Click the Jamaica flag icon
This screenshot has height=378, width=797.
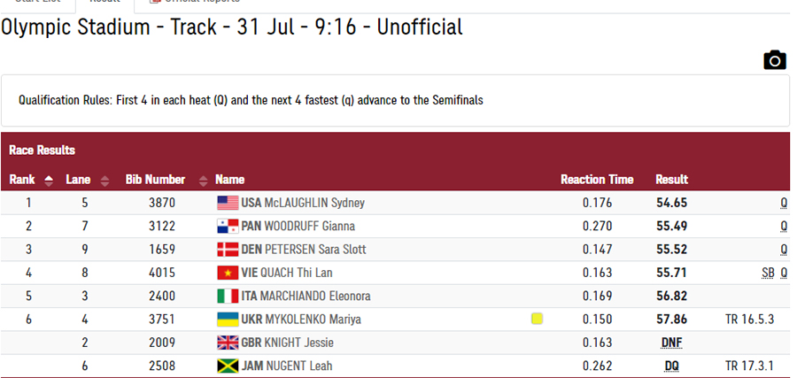click(228, 366)
